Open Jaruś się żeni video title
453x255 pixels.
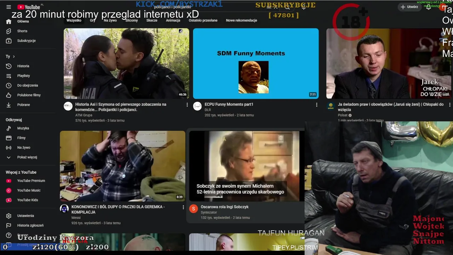point(391,107)
